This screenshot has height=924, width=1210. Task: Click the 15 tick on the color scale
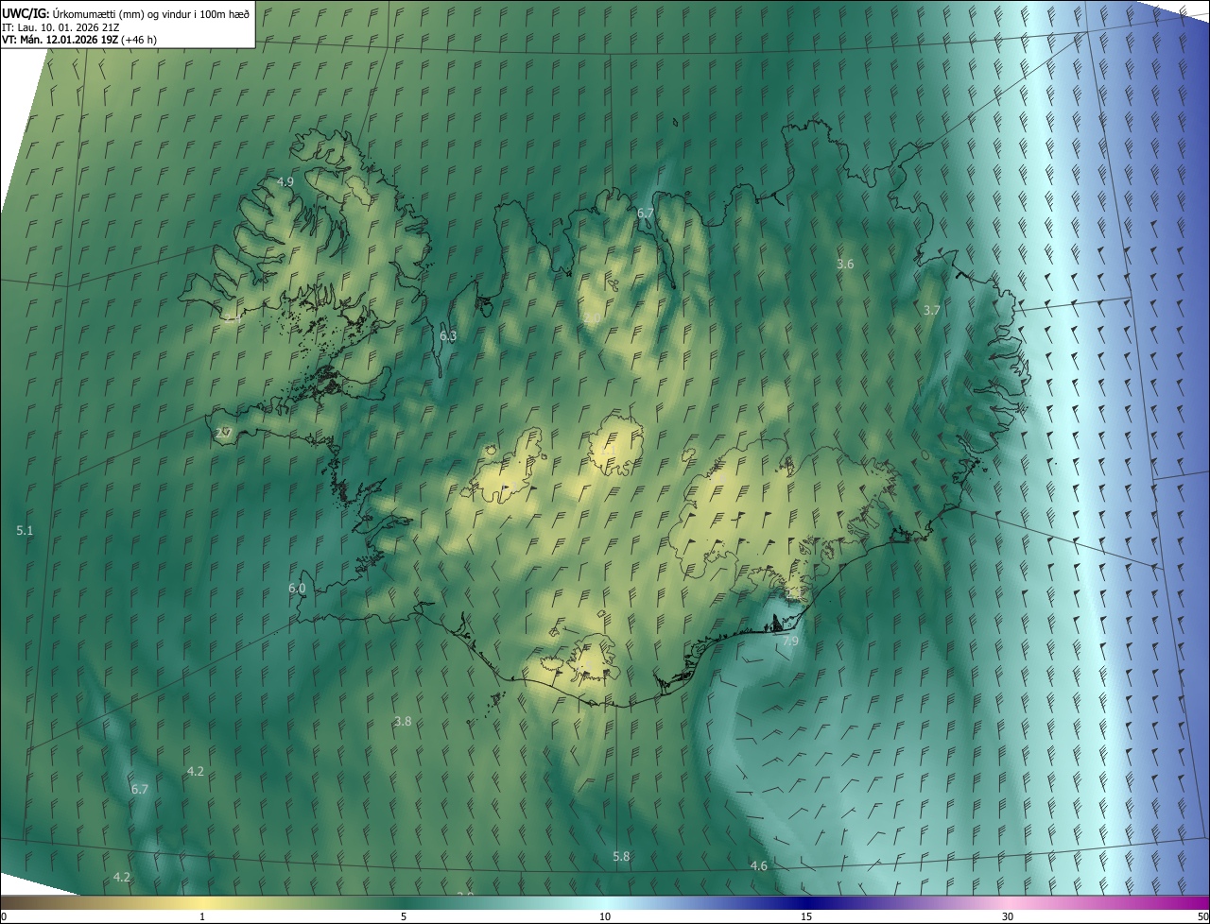[806, 916]
